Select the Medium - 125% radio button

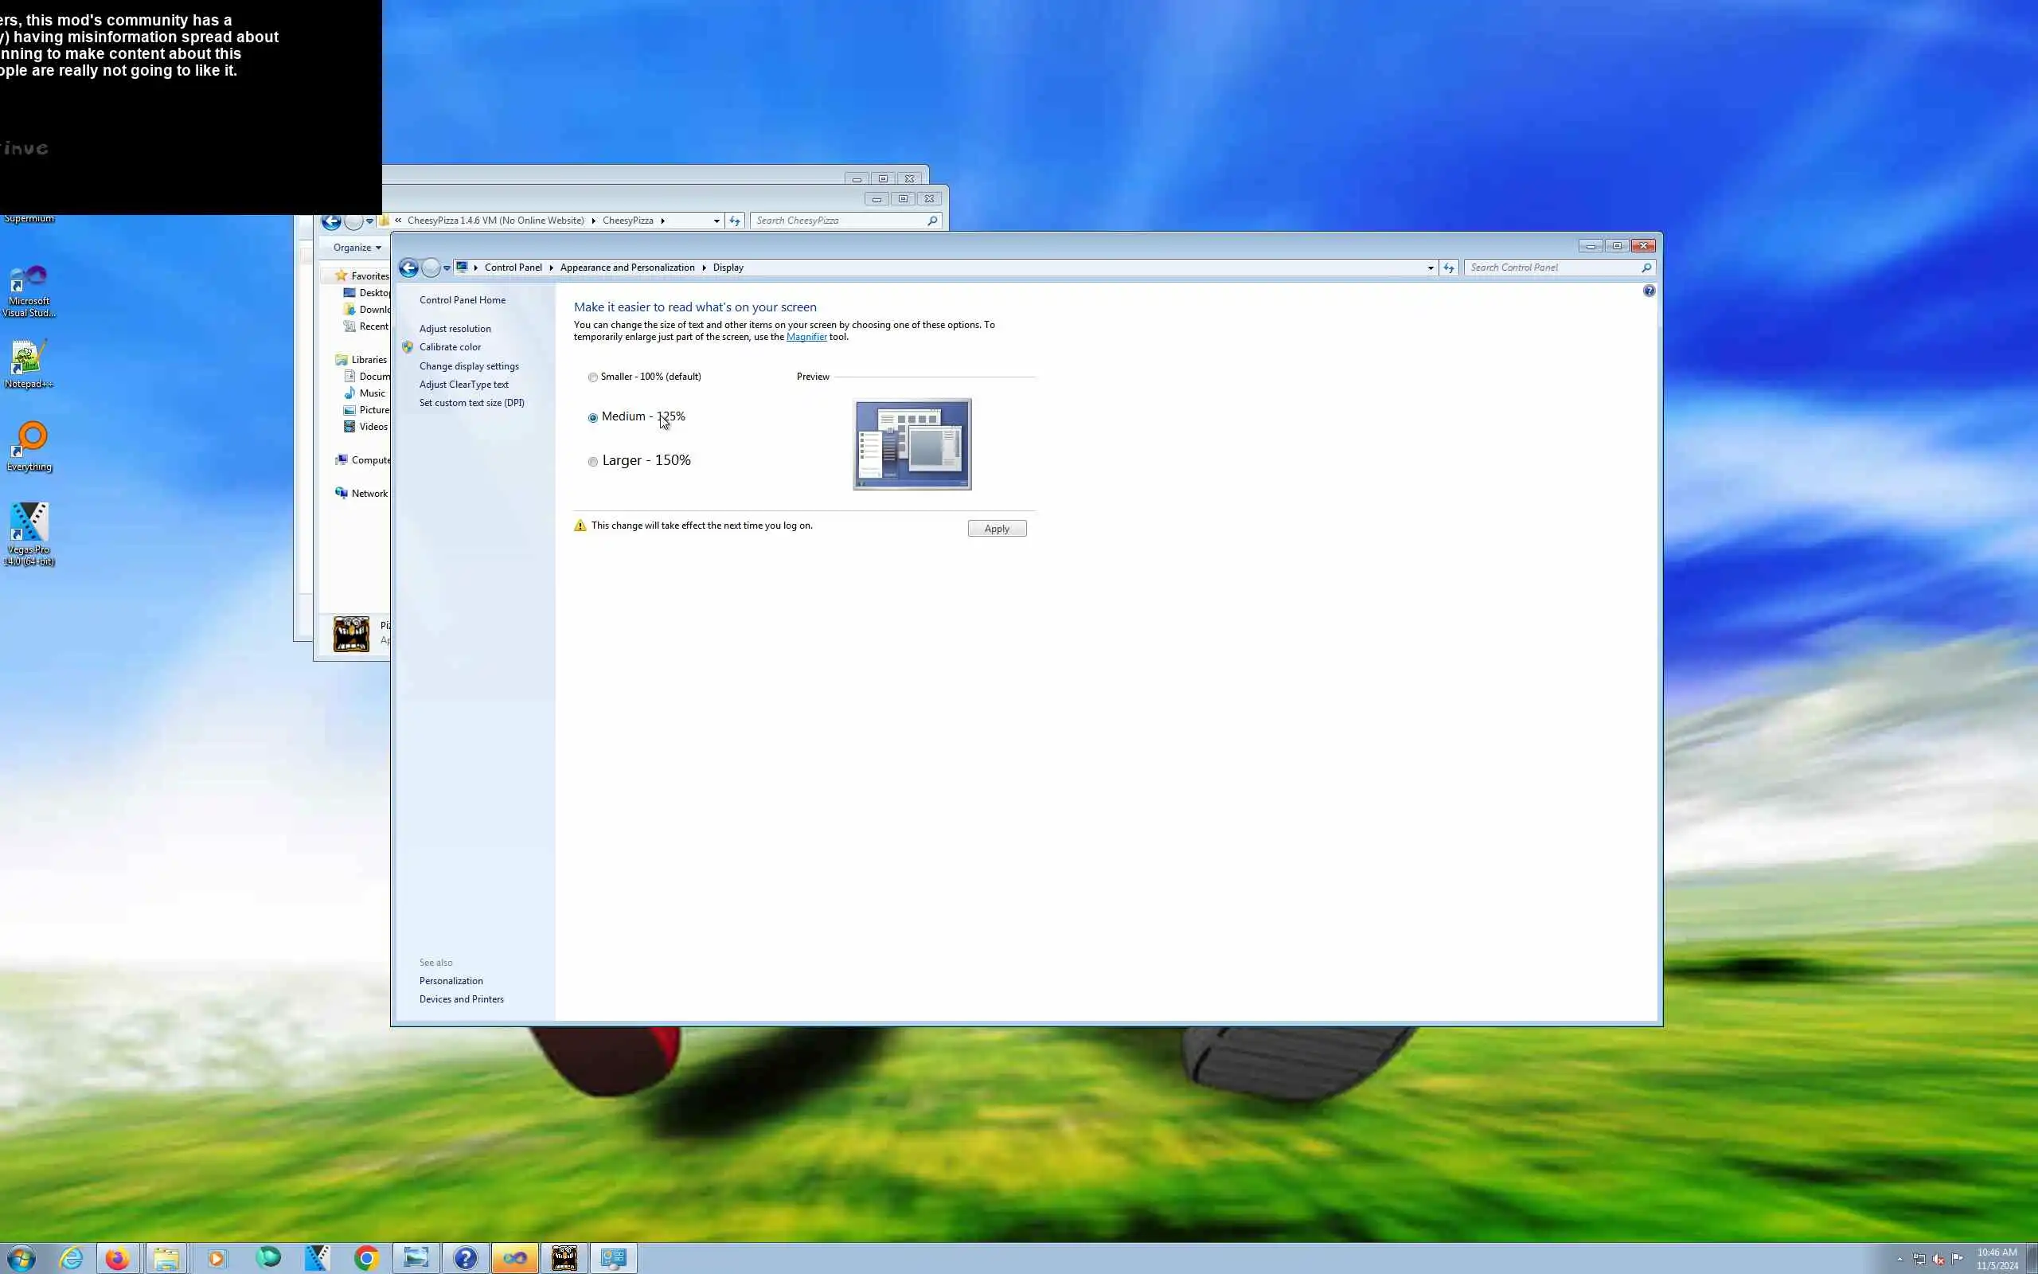[x=593, y=418]
